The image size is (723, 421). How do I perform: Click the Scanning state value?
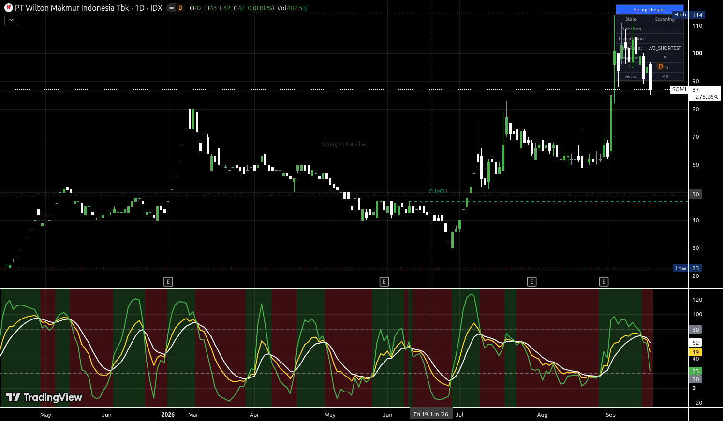[x=664, y=19]
